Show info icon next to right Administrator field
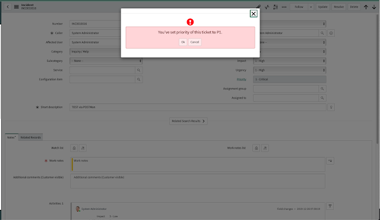This screenshot has width=380, height=220. 331,33
